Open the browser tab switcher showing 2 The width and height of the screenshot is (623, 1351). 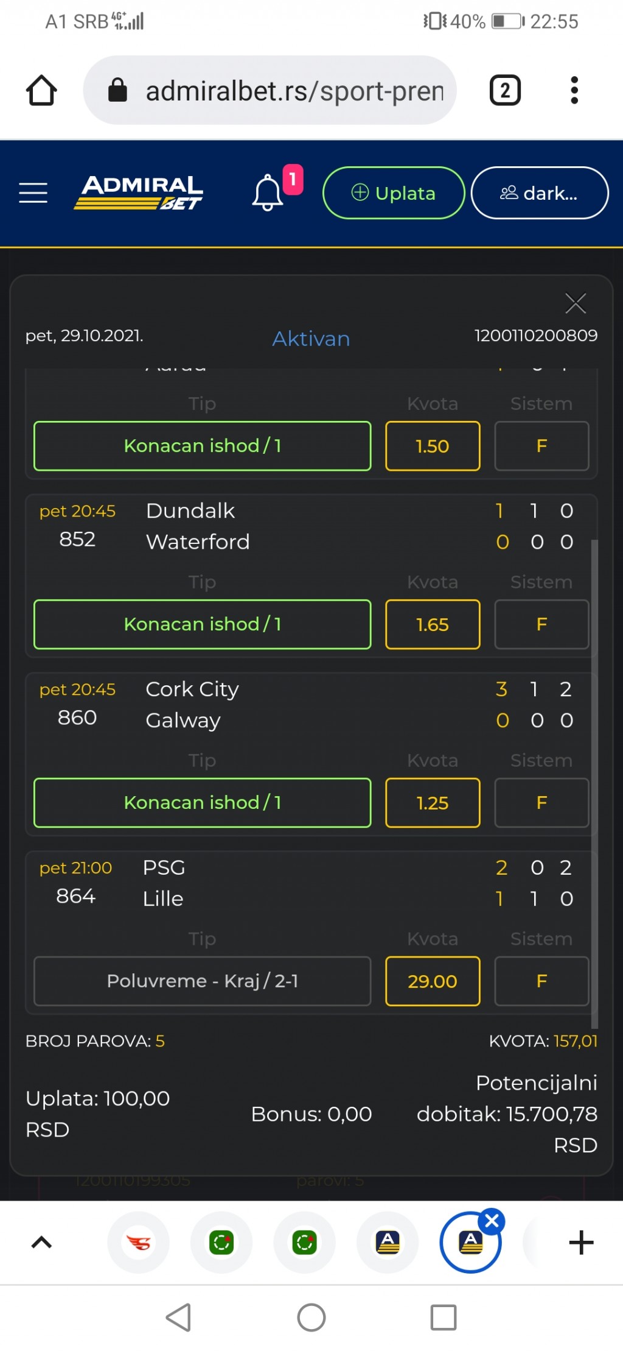[505, 91]
